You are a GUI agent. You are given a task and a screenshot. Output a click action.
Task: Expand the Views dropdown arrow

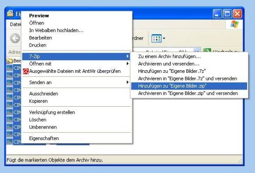click(x=164, y=39)
